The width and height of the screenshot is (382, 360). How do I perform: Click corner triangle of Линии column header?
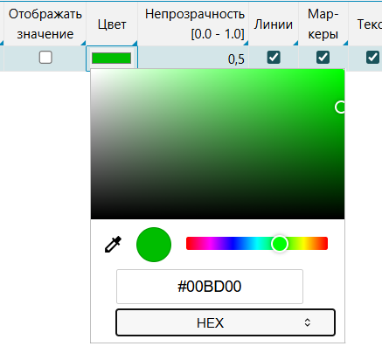click(x=295, y=43)
